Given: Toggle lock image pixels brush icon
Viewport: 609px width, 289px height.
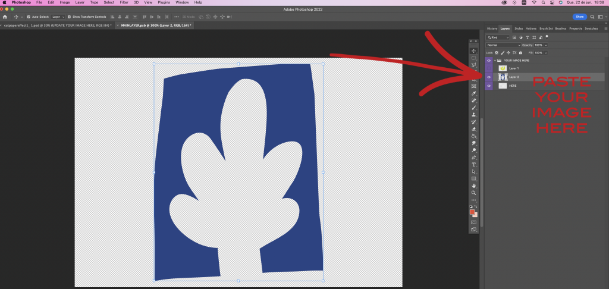Looking at the screenshot, I should (x=503, y=52).
